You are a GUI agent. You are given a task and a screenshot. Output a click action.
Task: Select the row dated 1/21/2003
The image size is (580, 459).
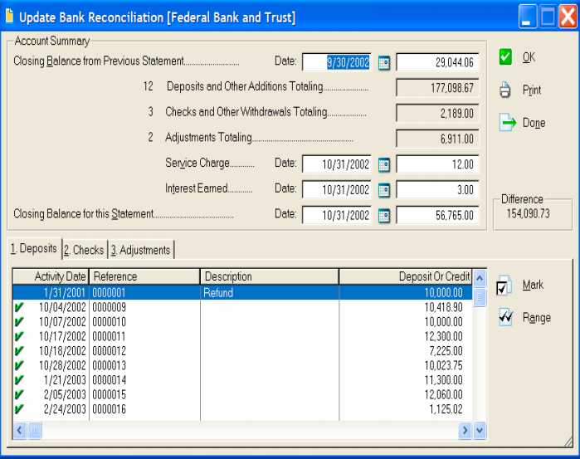[x=242, y=380]
